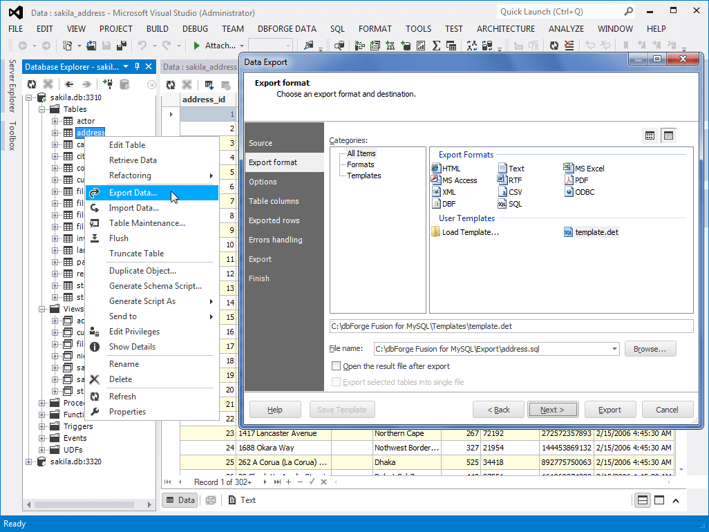Click the Back button
Screen dimensions: 709x532
[x=498, y=410]
